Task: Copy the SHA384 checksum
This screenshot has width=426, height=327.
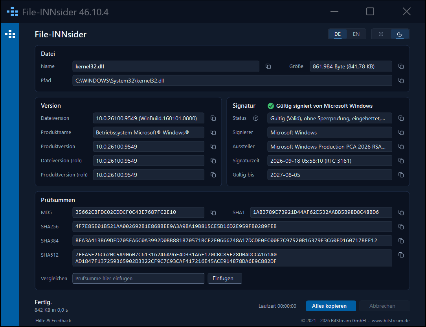Action: 401,241
